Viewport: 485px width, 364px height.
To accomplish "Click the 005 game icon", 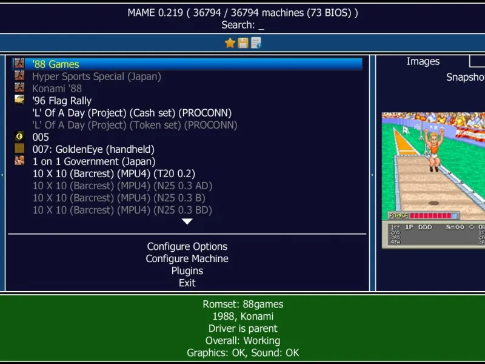I will [19, 136].
